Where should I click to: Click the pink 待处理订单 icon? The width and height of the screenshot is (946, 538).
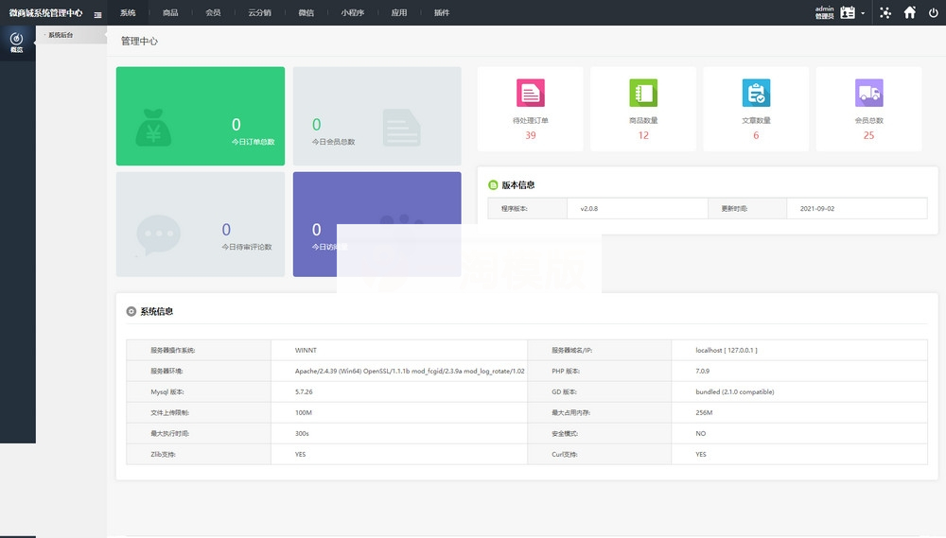[530, 93]
